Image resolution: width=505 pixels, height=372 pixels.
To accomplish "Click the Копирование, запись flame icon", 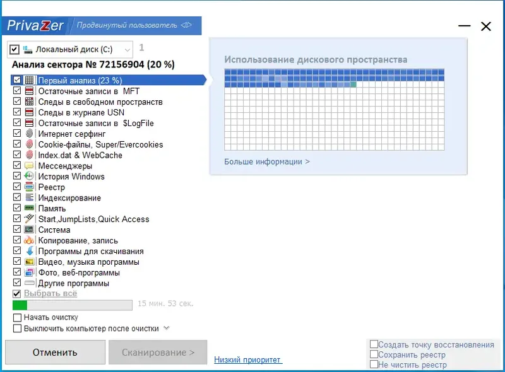I will point(29,240).
